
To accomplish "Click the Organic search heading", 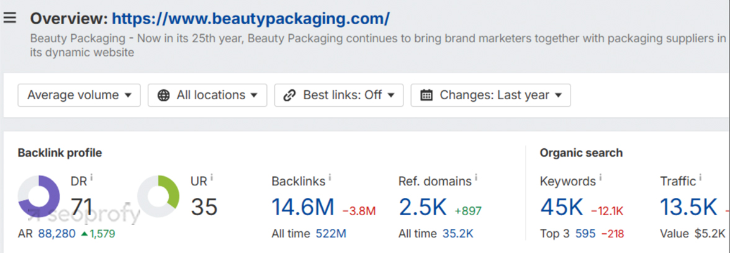I will pos(581,153).
